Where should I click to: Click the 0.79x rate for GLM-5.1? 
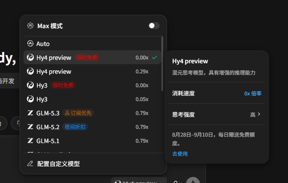[142, 141]
